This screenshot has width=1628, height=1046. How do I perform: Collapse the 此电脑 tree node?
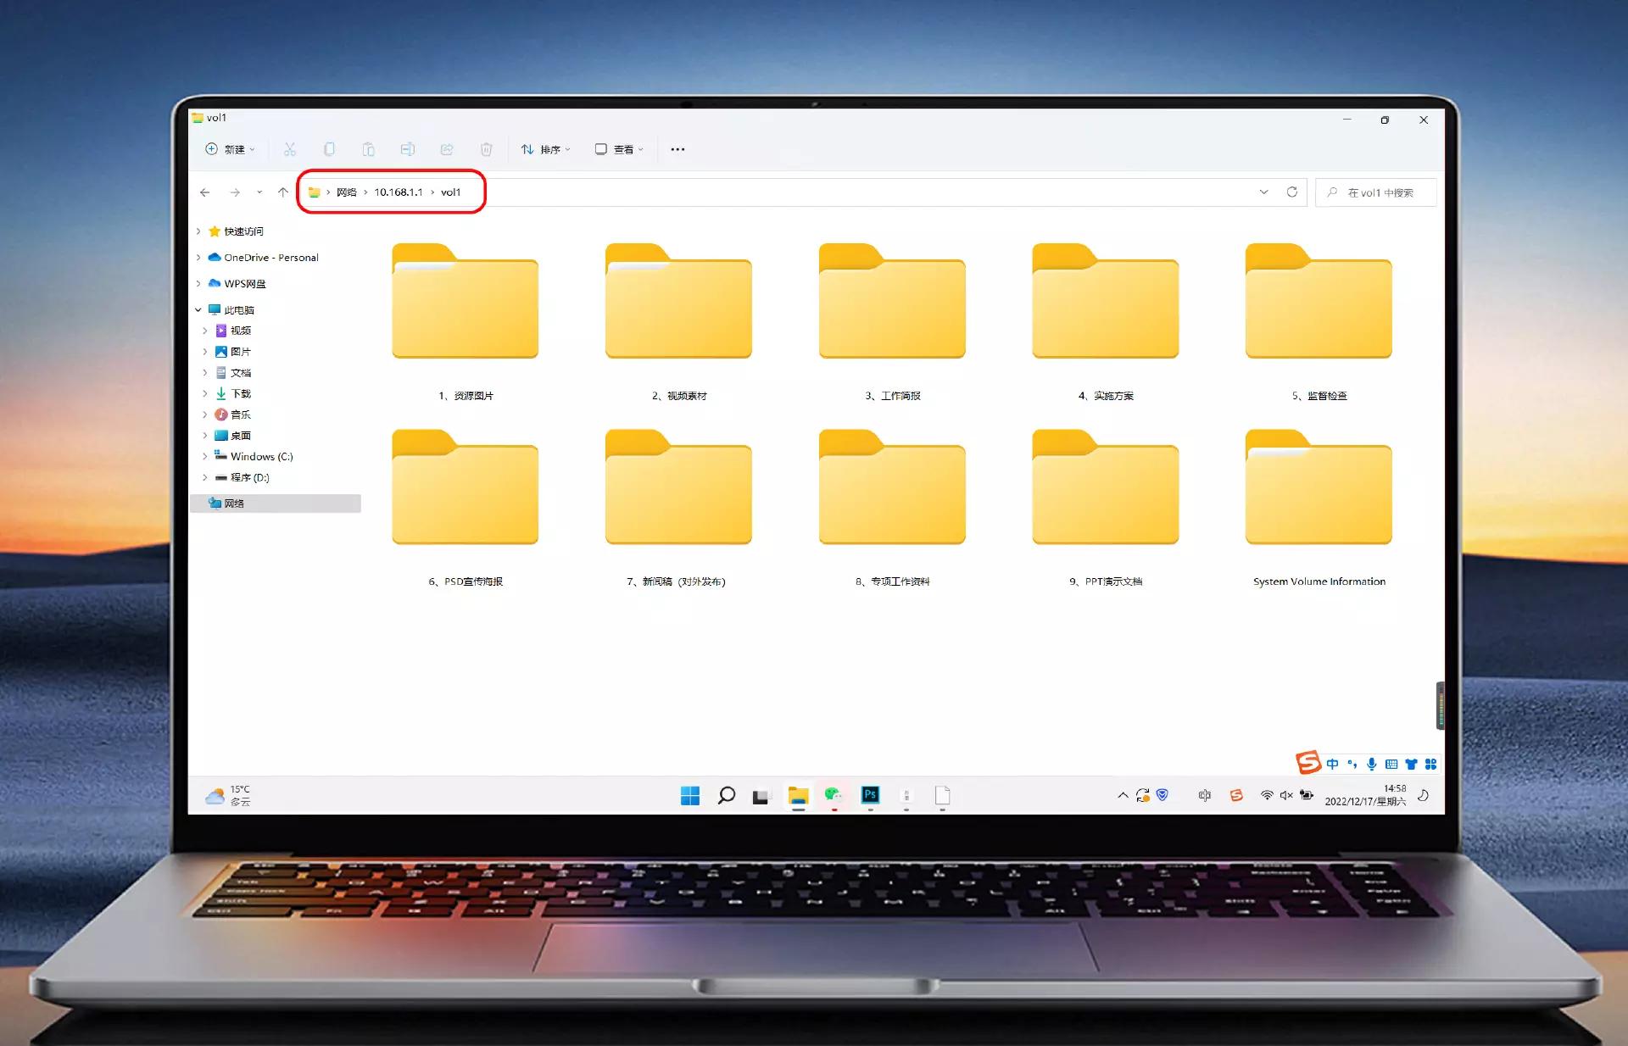click(x=198, y=310)
